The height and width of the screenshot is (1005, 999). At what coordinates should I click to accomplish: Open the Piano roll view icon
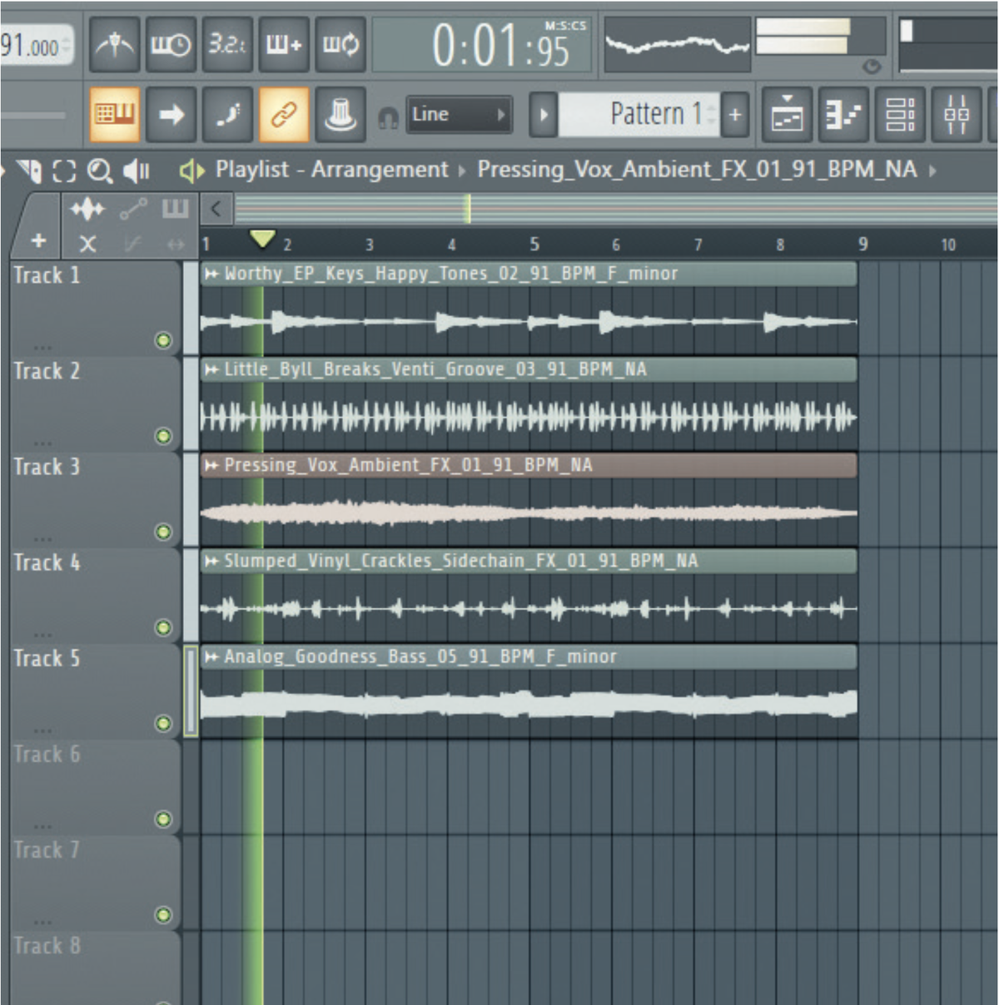(x=843, y=114)
